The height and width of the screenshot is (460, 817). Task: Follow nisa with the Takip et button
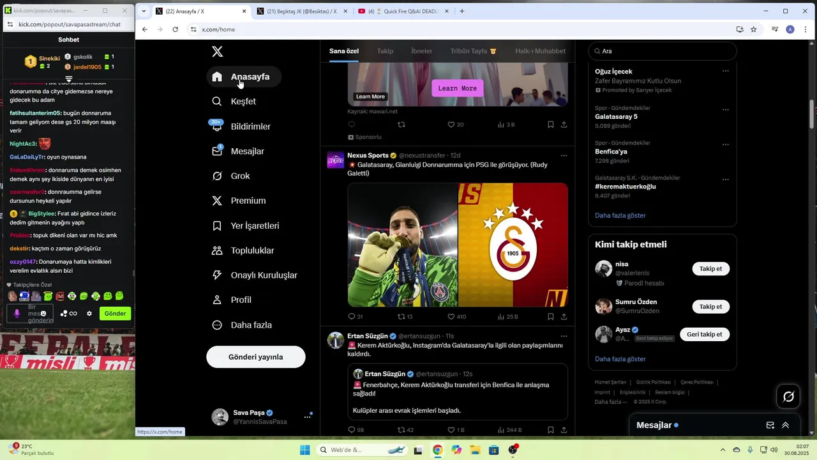710,269
